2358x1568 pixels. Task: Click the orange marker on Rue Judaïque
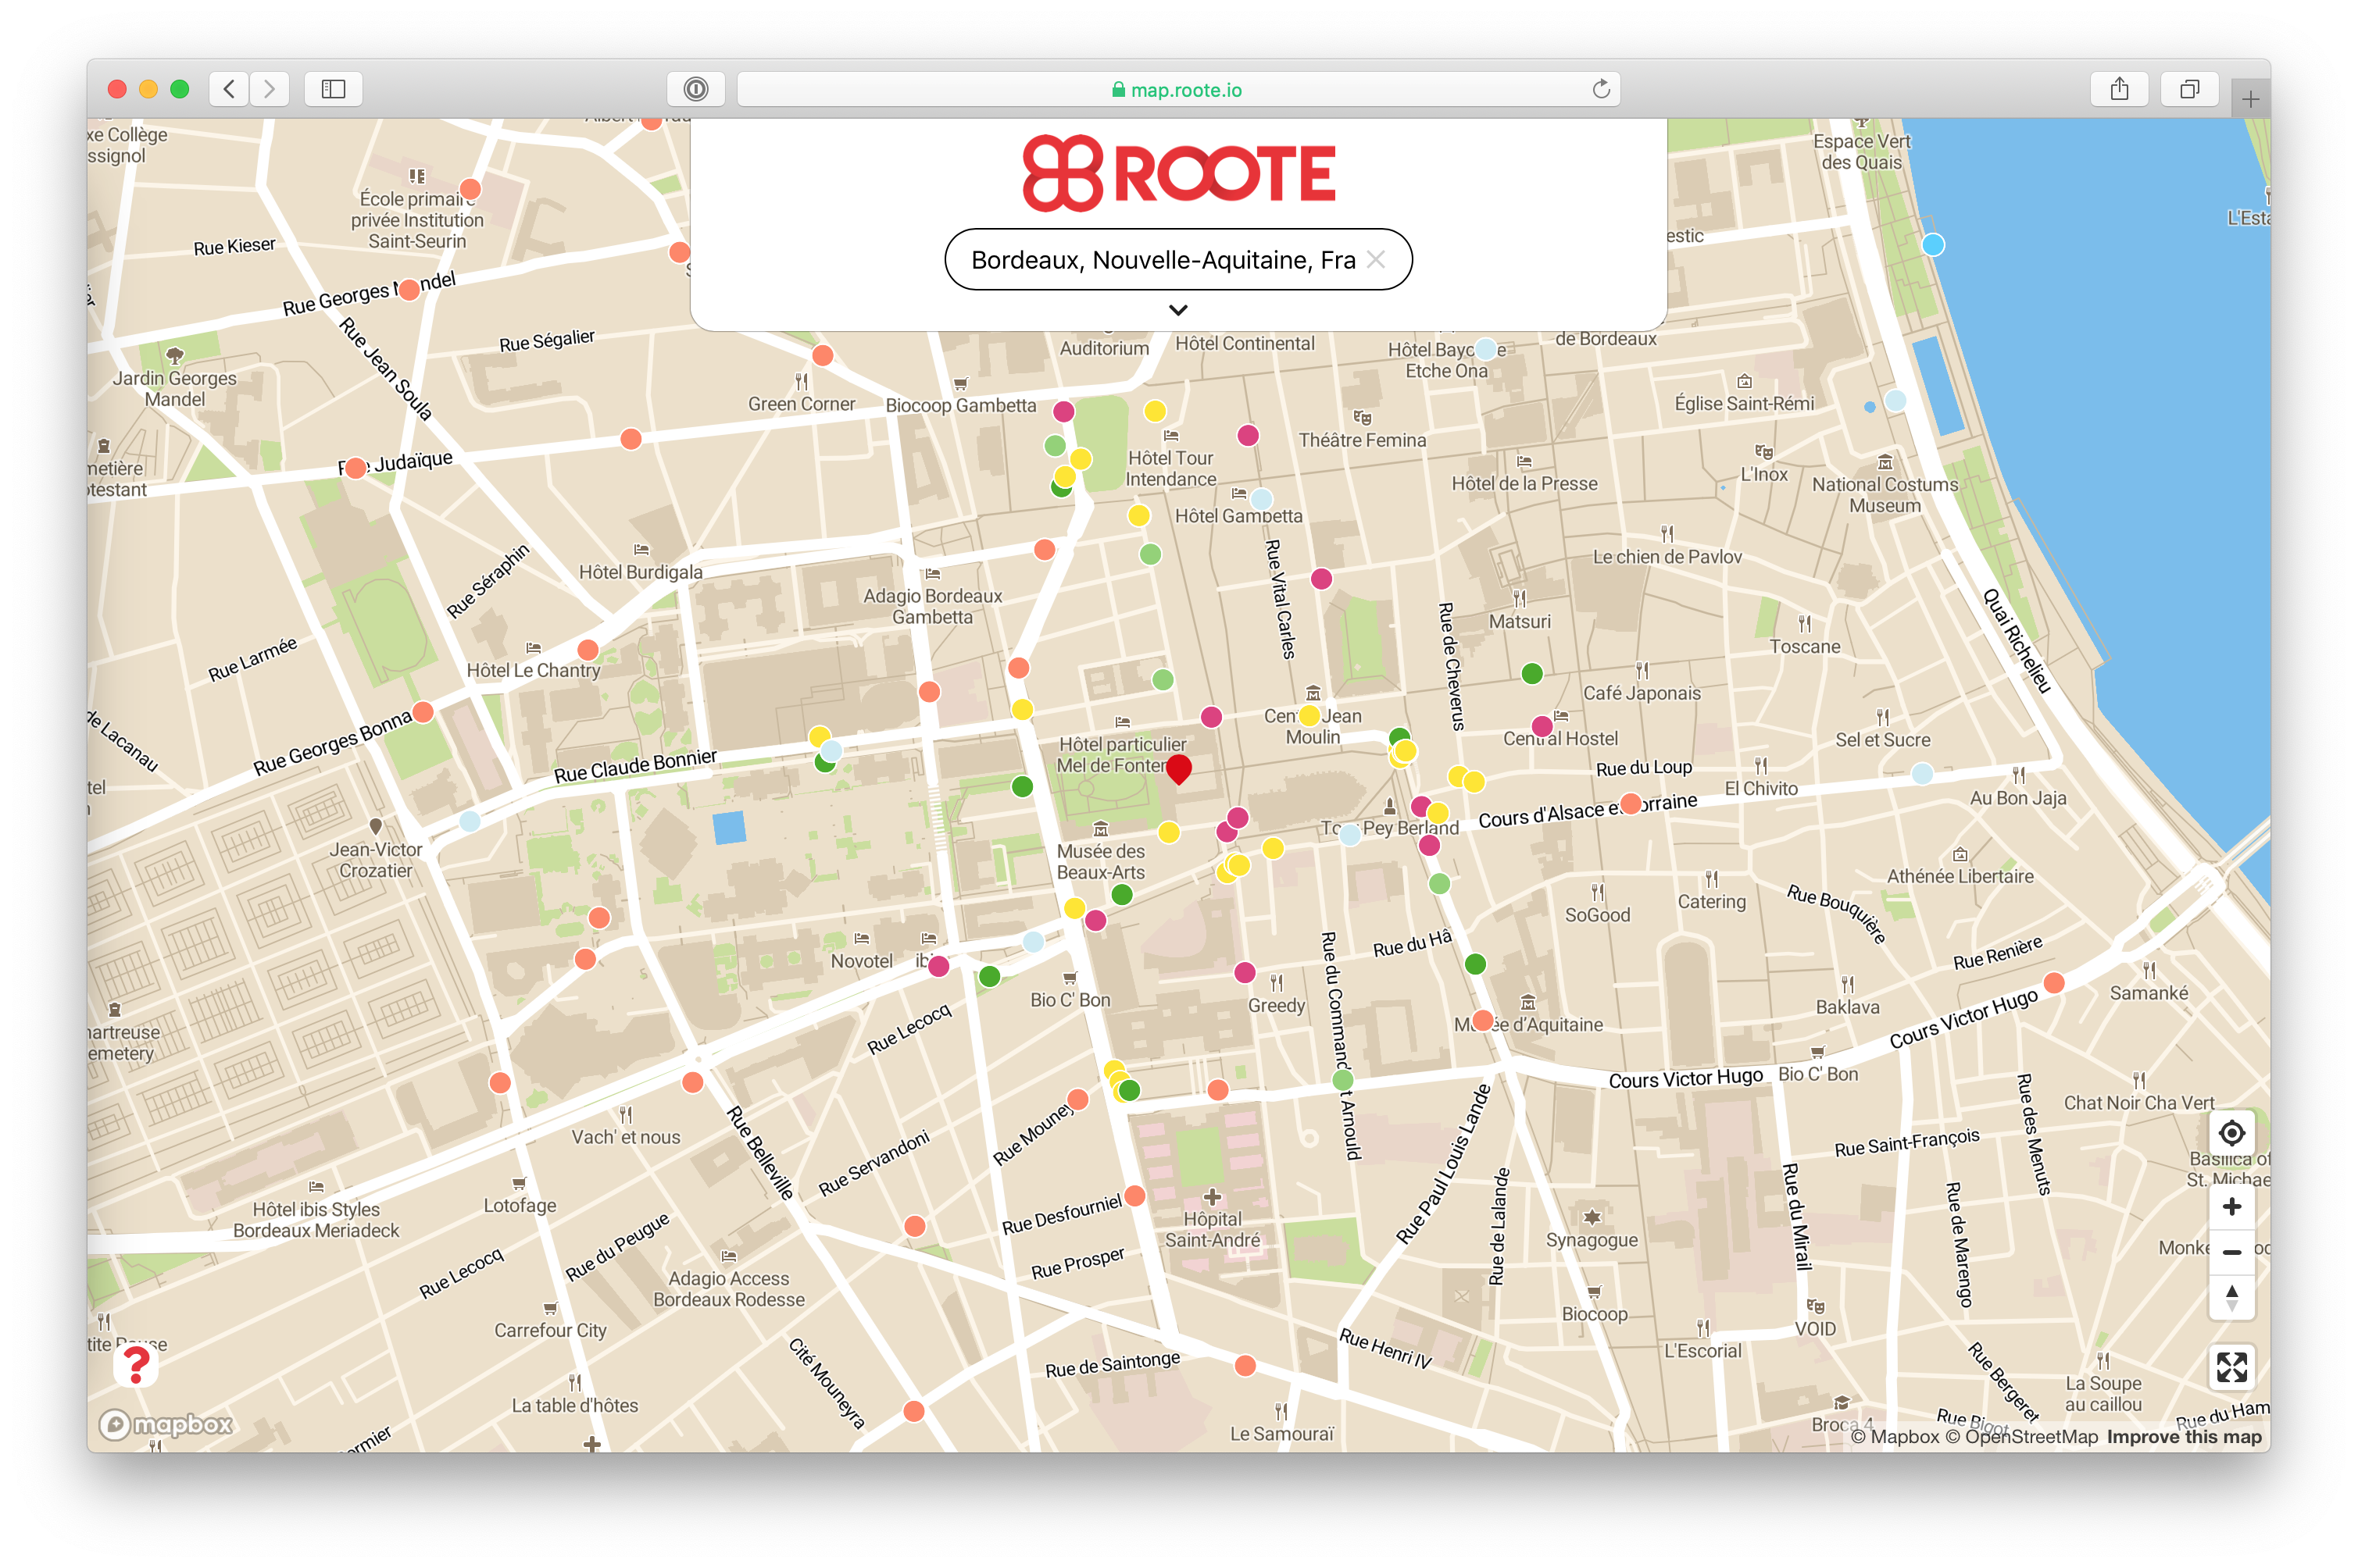[x=355, y=468]
